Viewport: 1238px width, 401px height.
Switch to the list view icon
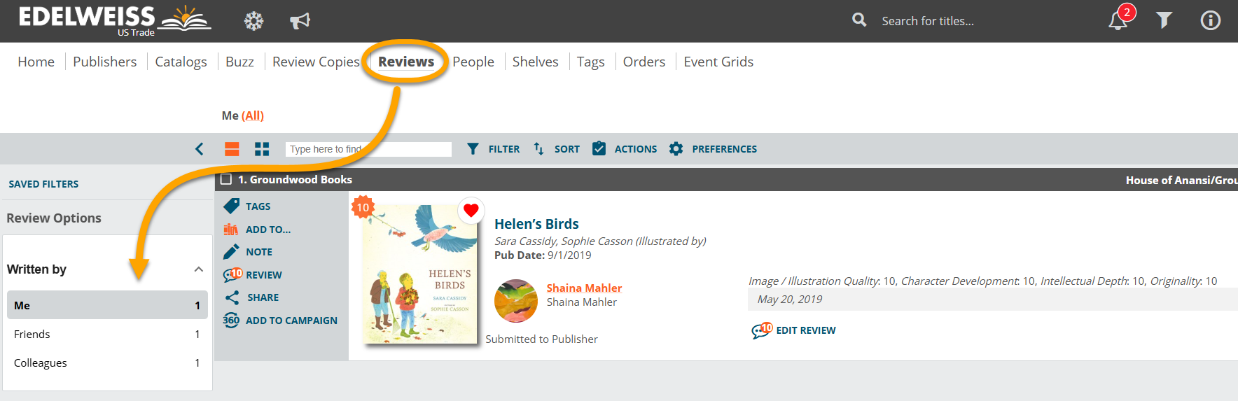(x=232, y=149)
